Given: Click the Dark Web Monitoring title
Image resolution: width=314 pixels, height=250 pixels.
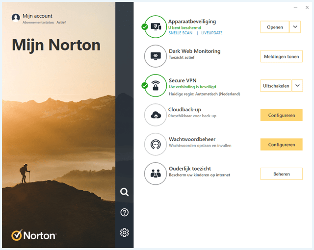Looking at the screenshot, I should (195, 51).
